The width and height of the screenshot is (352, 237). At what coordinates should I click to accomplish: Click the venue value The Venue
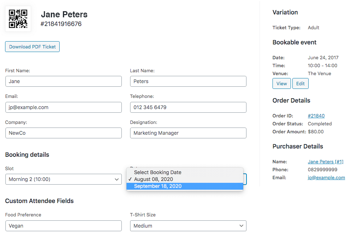[319, 73]
